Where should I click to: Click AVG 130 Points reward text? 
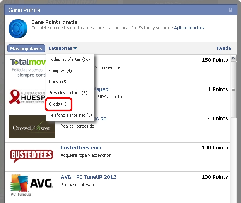click(215, 177)
